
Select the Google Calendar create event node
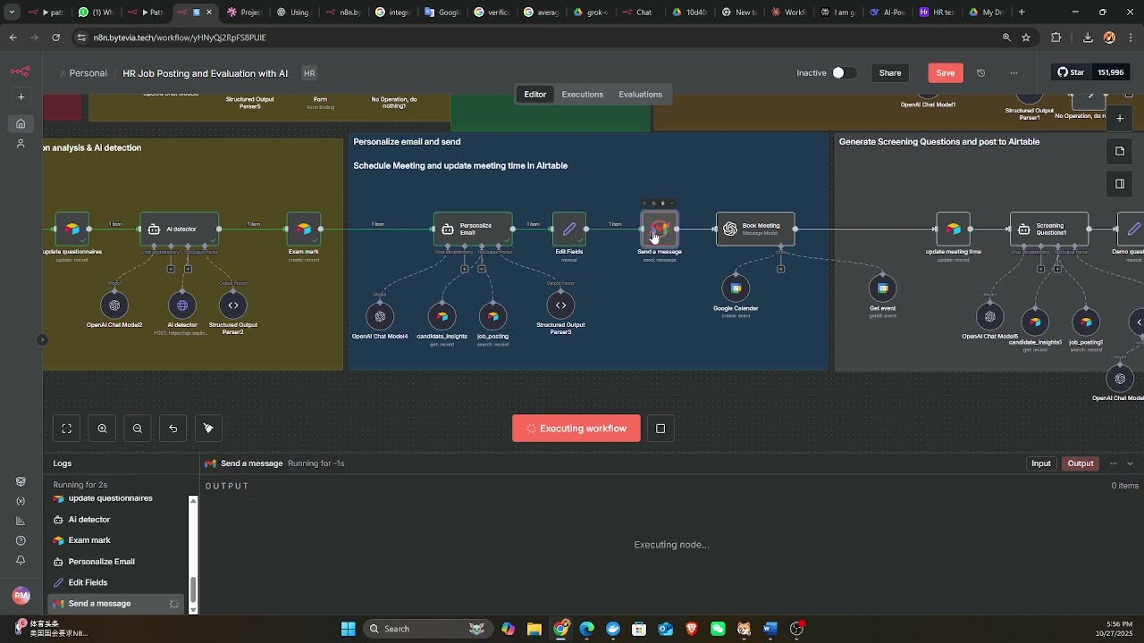click(x=736, y=288)
